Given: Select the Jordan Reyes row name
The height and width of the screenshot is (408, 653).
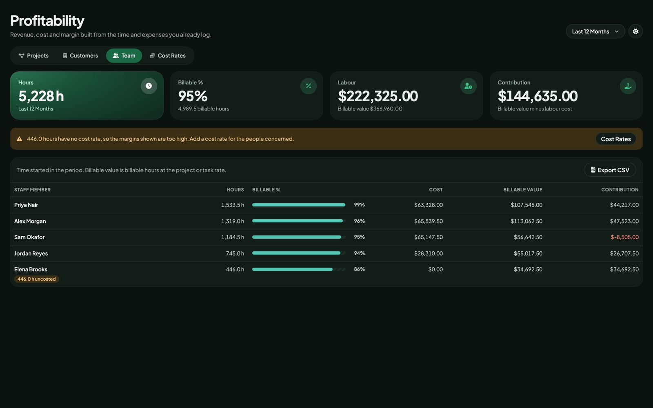Looking at the screenshot, I should [31, 253].
